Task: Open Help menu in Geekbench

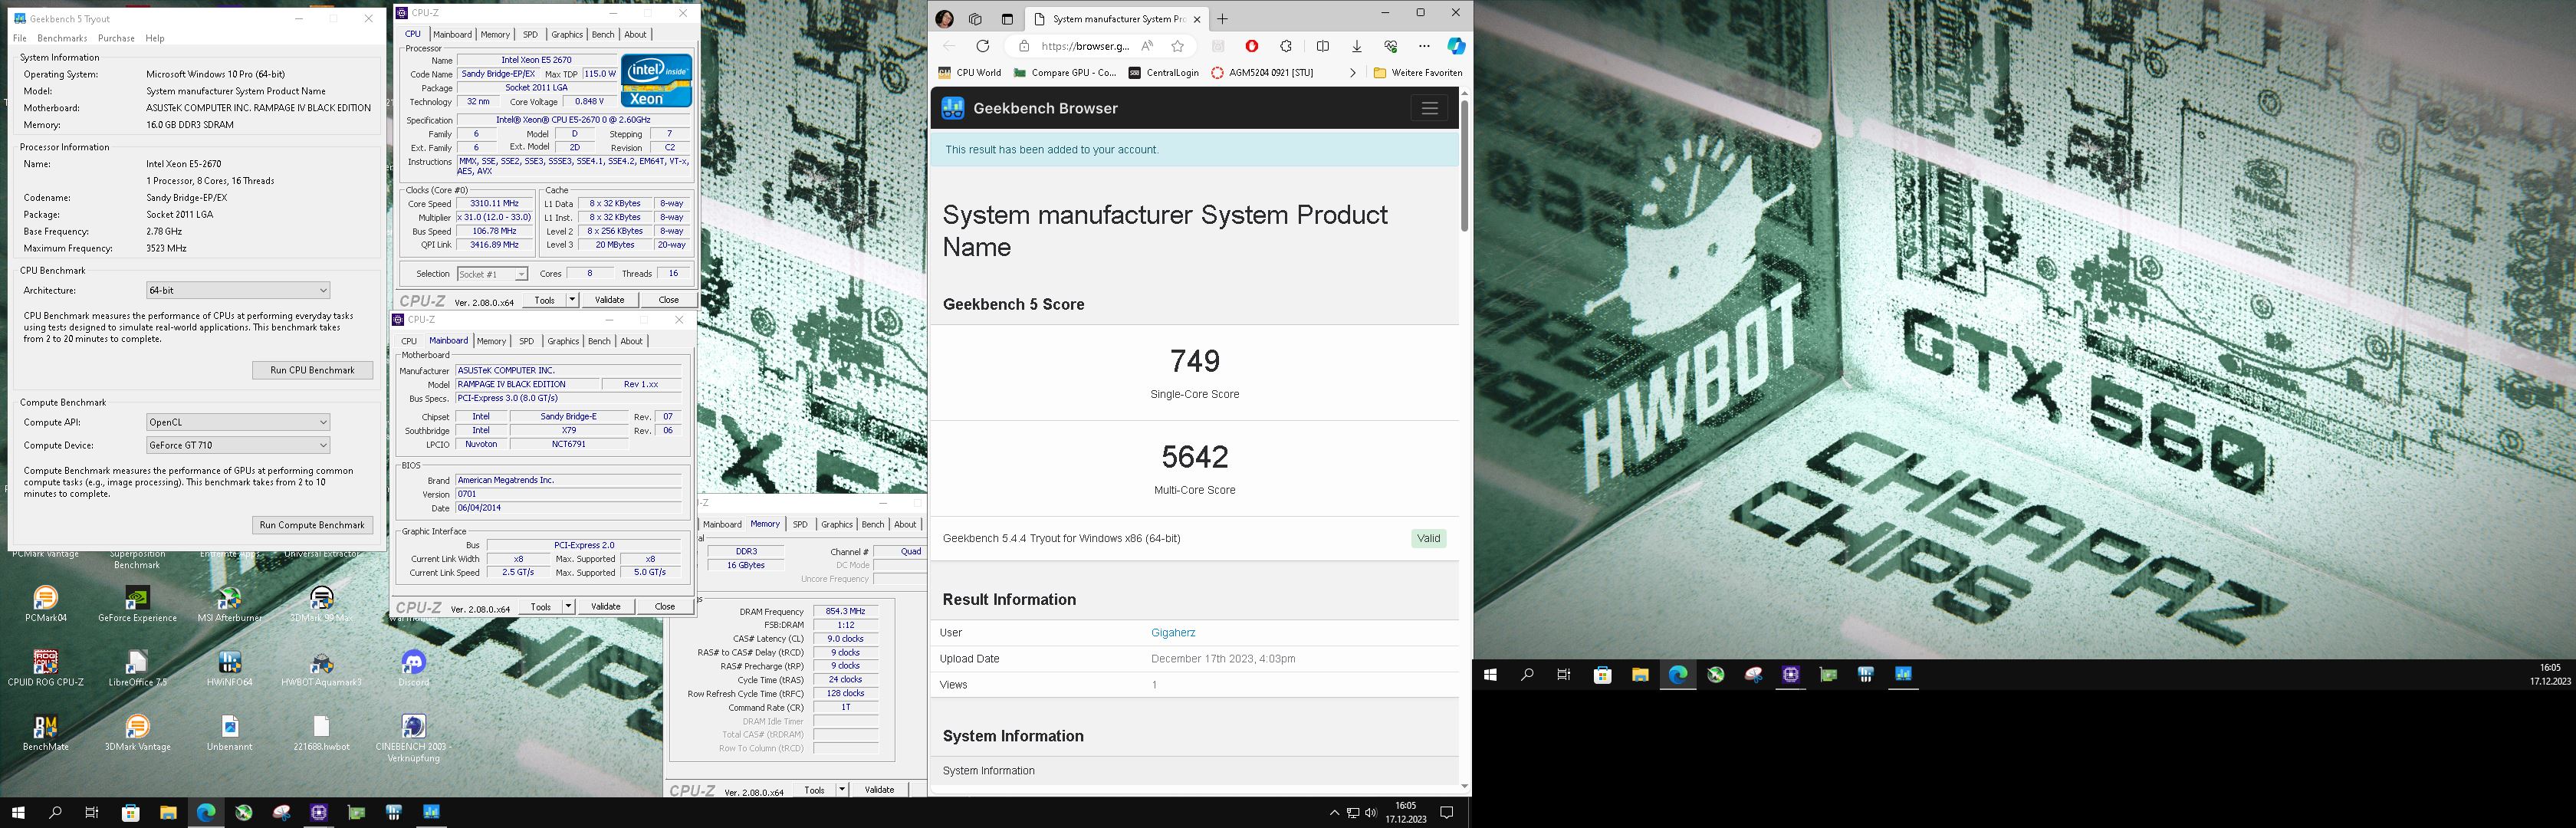Action: click(154, 38)
